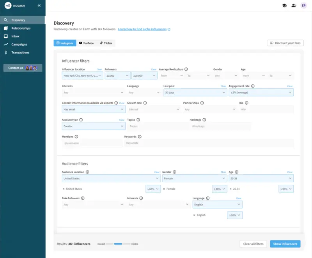The image size is (312, 258).
Task: Open the audience Age 25-34 dropdown
Action: 261,178
